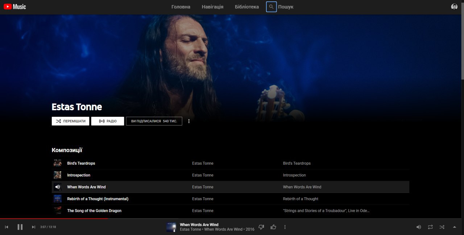Toggle subscription Ви підписалися button

(x=154, y=121)
